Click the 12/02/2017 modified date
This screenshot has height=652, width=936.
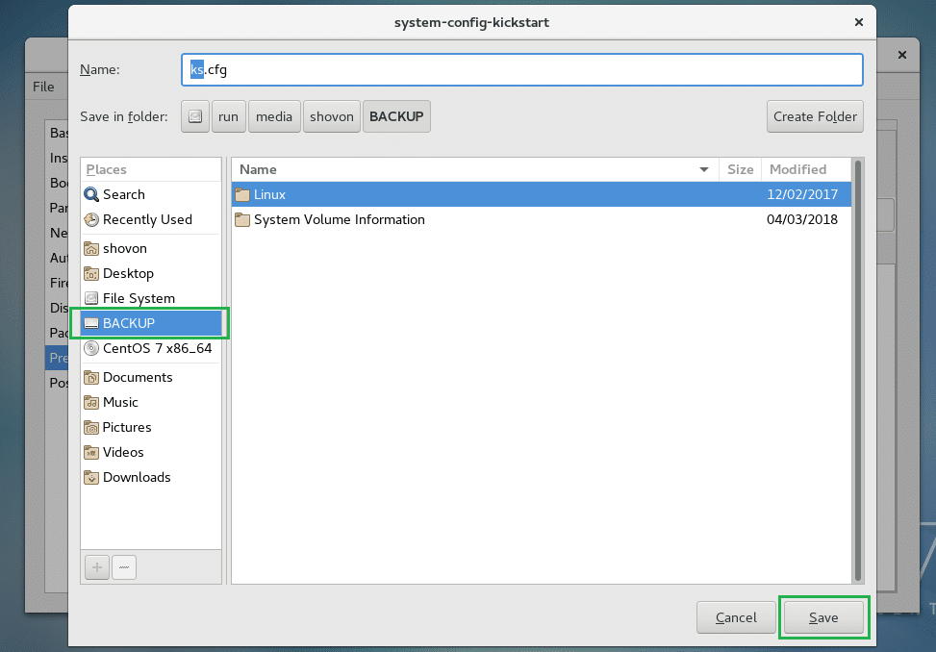coord(802,194)
